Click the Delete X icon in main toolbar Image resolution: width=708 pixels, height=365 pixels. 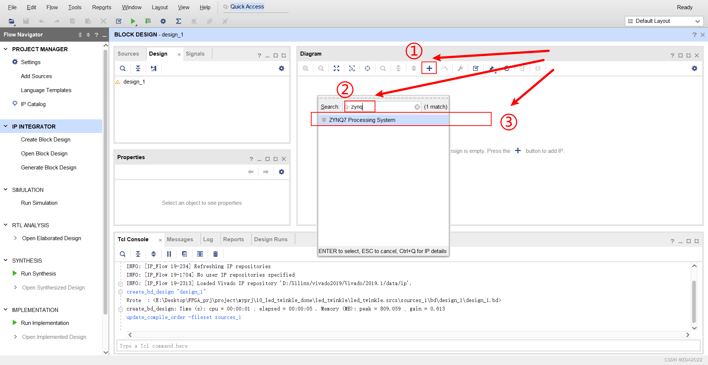click(x=103, y=21)
